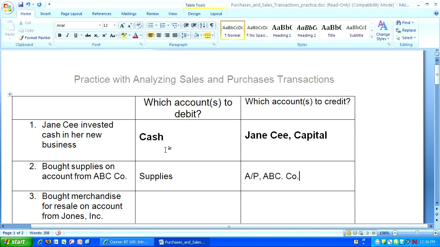Screen dimensions: 440x247
Task: Open the font size dropdown
Action: click(114, 25)
